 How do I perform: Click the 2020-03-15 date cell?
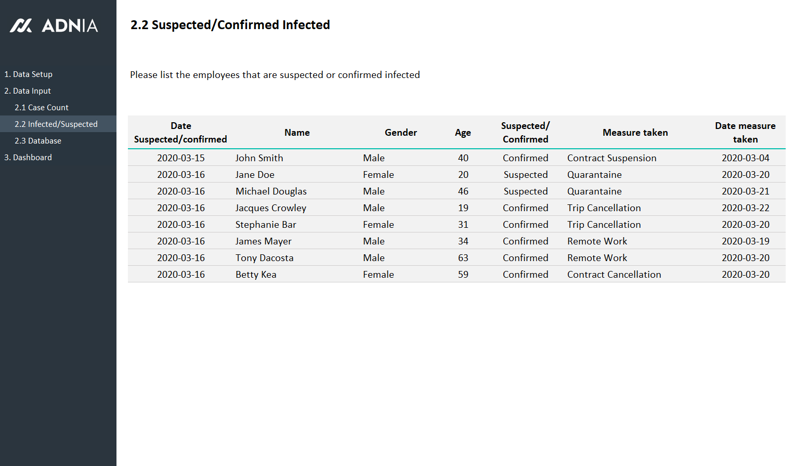[x=181, y=158]
